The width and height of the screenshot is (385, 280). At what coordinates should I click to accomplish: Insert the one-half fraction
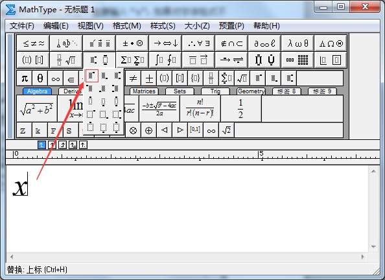pos(241,108)
